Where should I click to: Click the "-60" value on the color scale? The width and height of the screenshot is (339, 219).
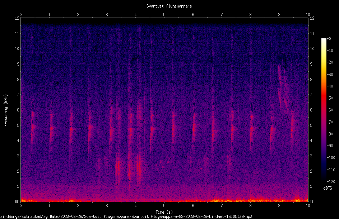pos(330,110)
